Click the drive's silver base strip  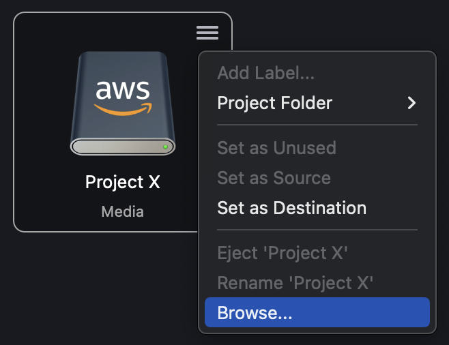coord(116,147)
